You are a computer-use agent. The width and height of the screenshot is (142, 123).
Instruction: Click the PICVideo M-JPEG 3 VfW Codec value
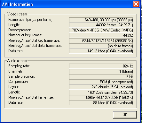point(101,30)
